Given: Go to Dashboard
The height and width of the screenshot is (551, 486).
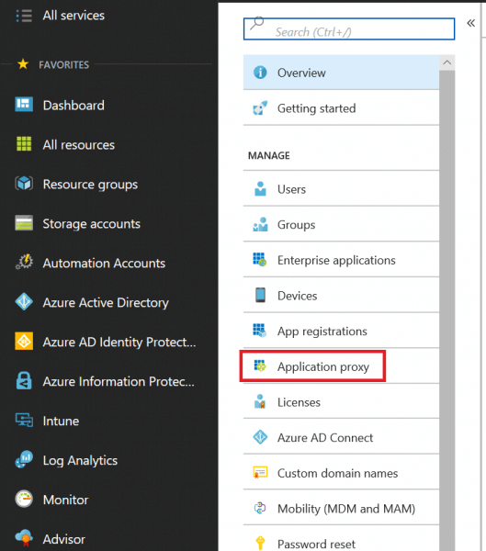Looking at the screenshot, I should (x=73, y=106).
